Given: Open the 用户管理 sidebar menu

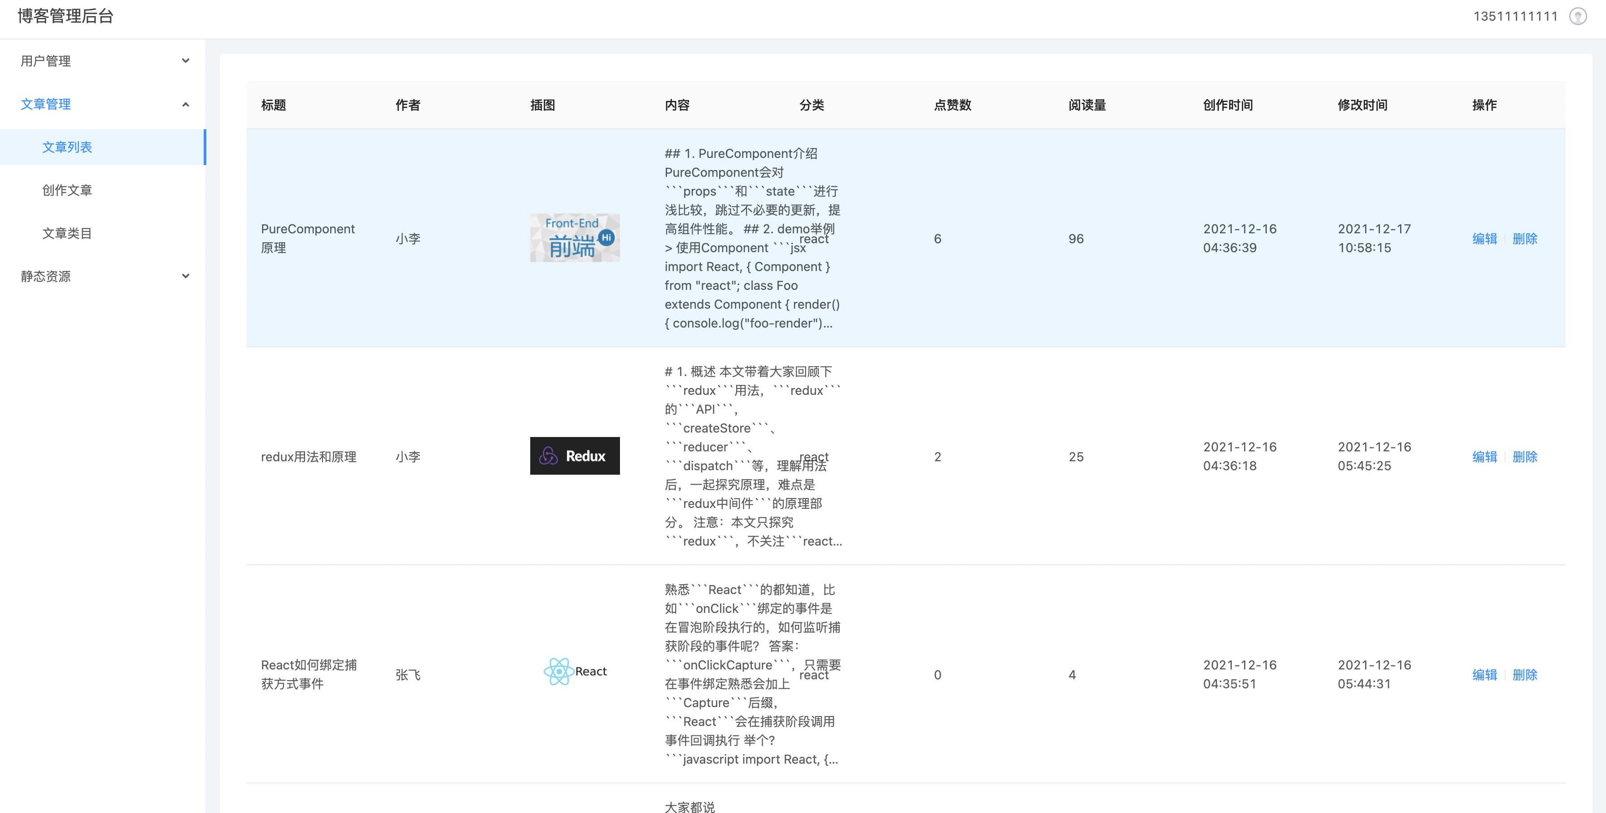Looking at the screenshot, I should pyautogui.click(x=103, y=61).
